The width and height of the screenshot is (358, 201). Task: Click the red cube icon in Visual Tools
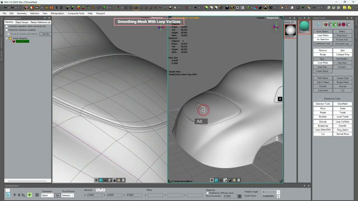point(343,25)
